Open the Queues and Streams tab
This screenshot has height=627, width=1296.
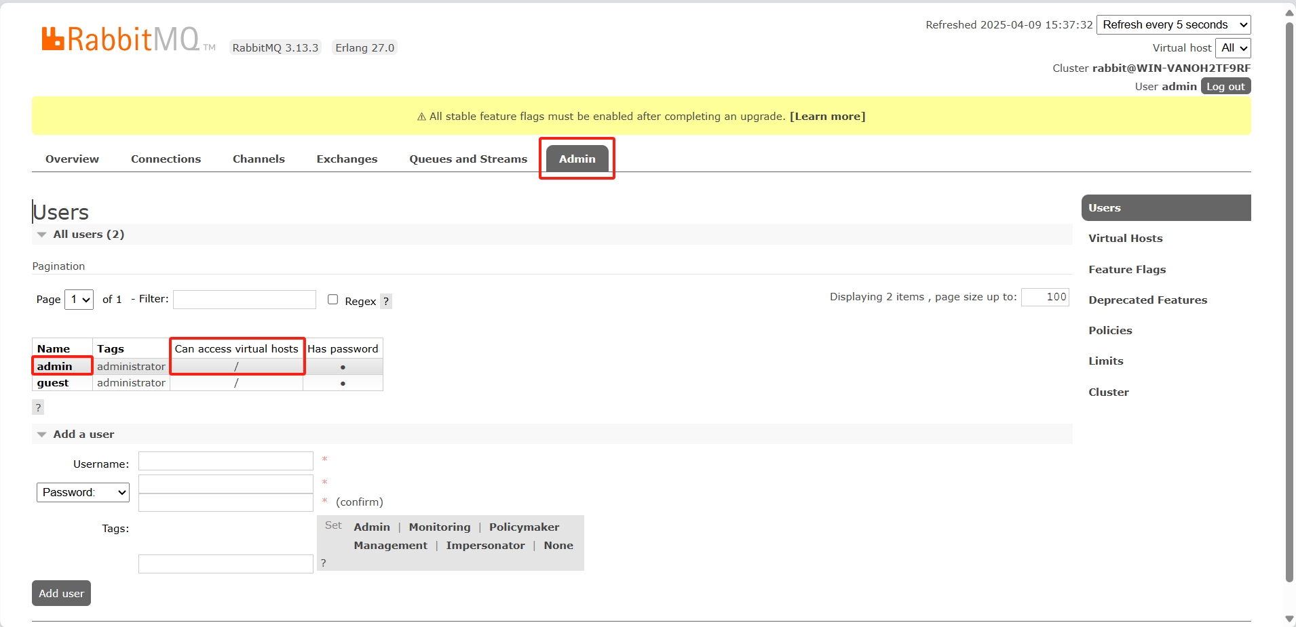point(468,159)
